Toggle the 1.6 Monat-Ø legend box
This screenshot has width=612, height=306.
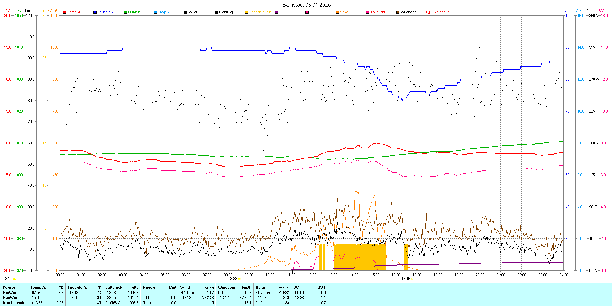(428, 12)
